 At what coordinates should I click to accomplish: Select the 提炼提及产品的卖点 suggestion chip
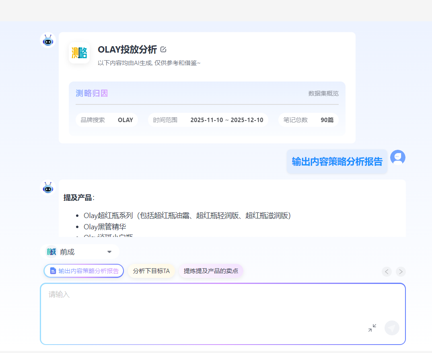(211, 271)
